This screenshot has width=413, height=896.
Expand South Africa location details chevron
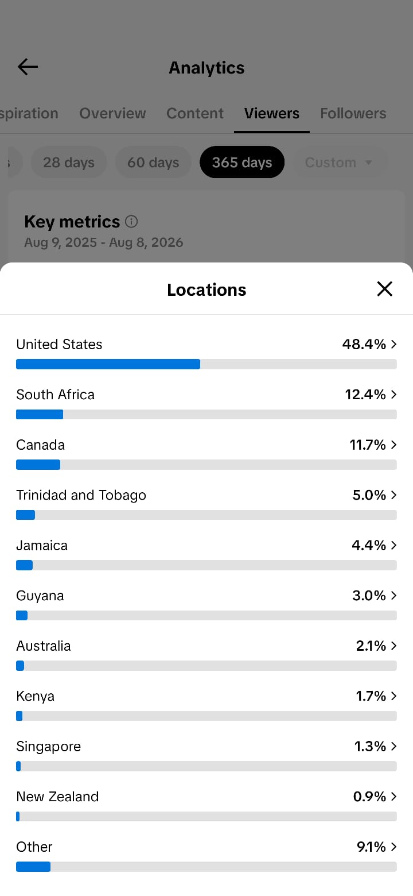393,395
